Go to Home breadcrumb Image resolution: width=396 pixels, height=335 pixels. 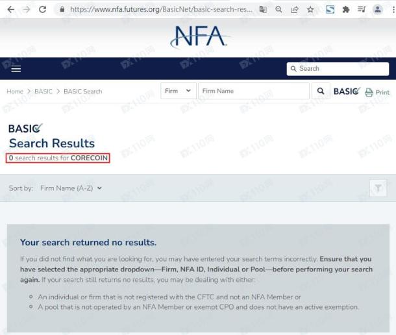pos(15,91)
